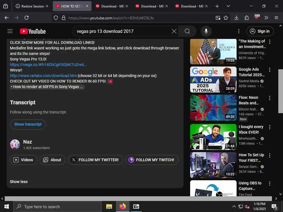Show transcript of the video
The image size is (283, 212).
[28, 124]
